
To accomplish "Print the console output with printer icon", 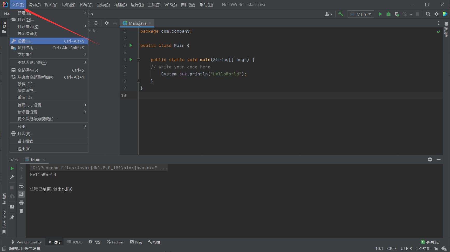I will (21, 202).
